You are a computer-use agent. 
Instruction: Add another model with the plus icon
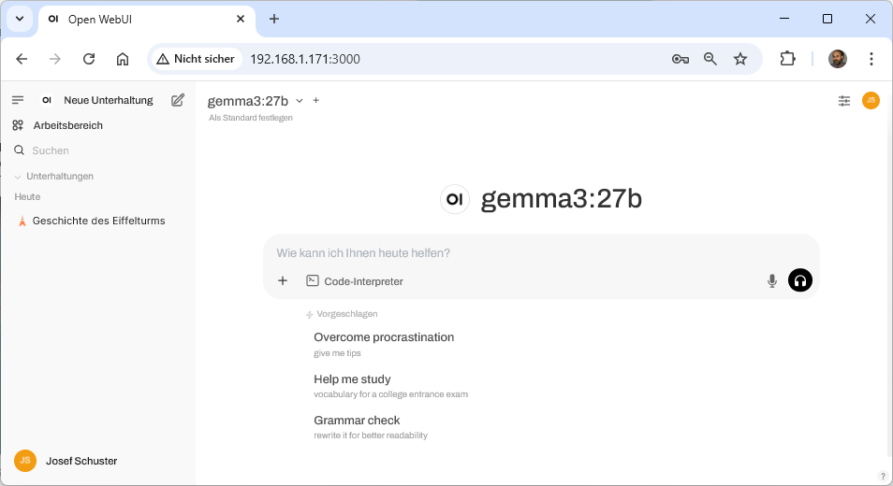point(316,100)
